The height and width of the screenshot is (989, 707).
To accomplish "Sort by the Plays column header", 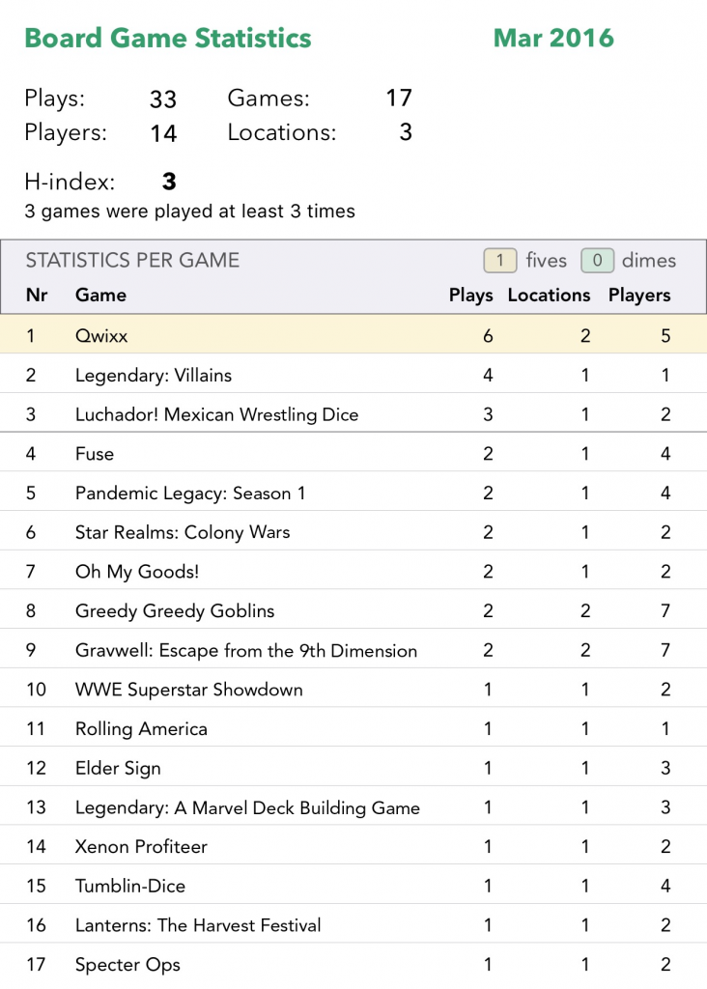I will [x=470, y=296].
